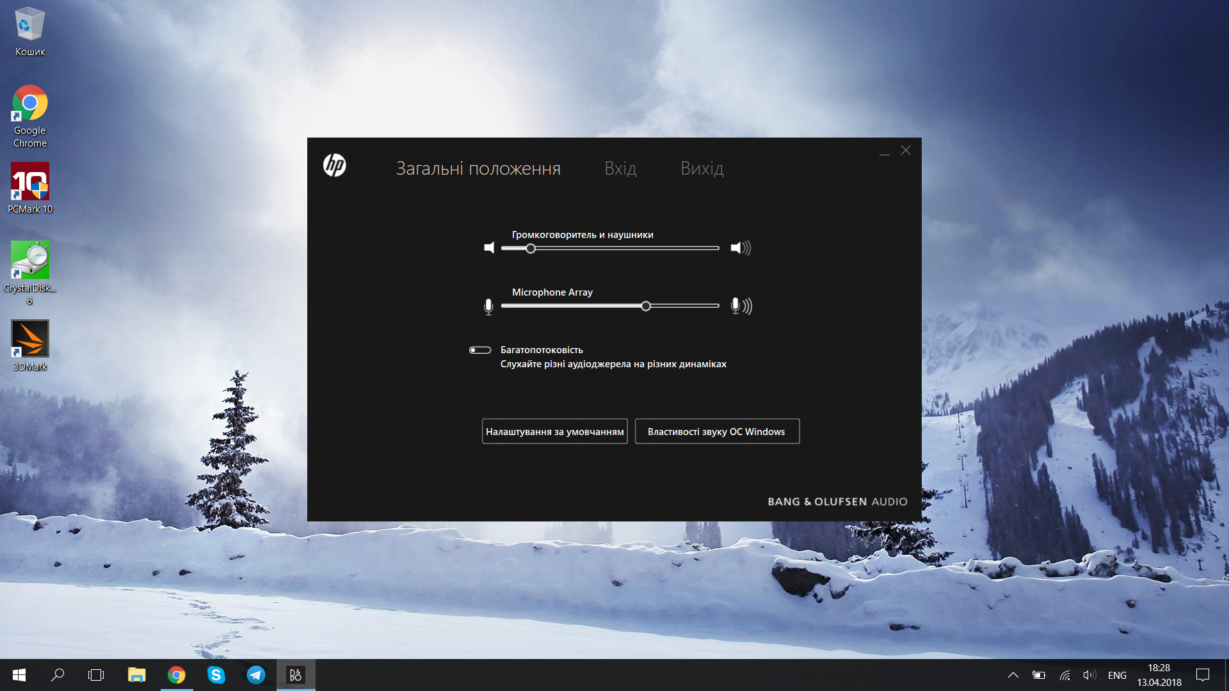Click the HP logo in audio window
Screen dimensions: 1229x691
334,166
